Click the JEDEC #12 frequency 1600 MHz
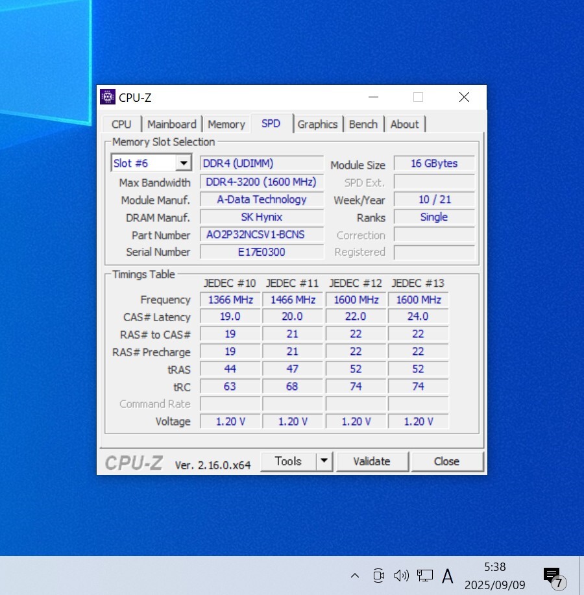 (x=356, y=299)
